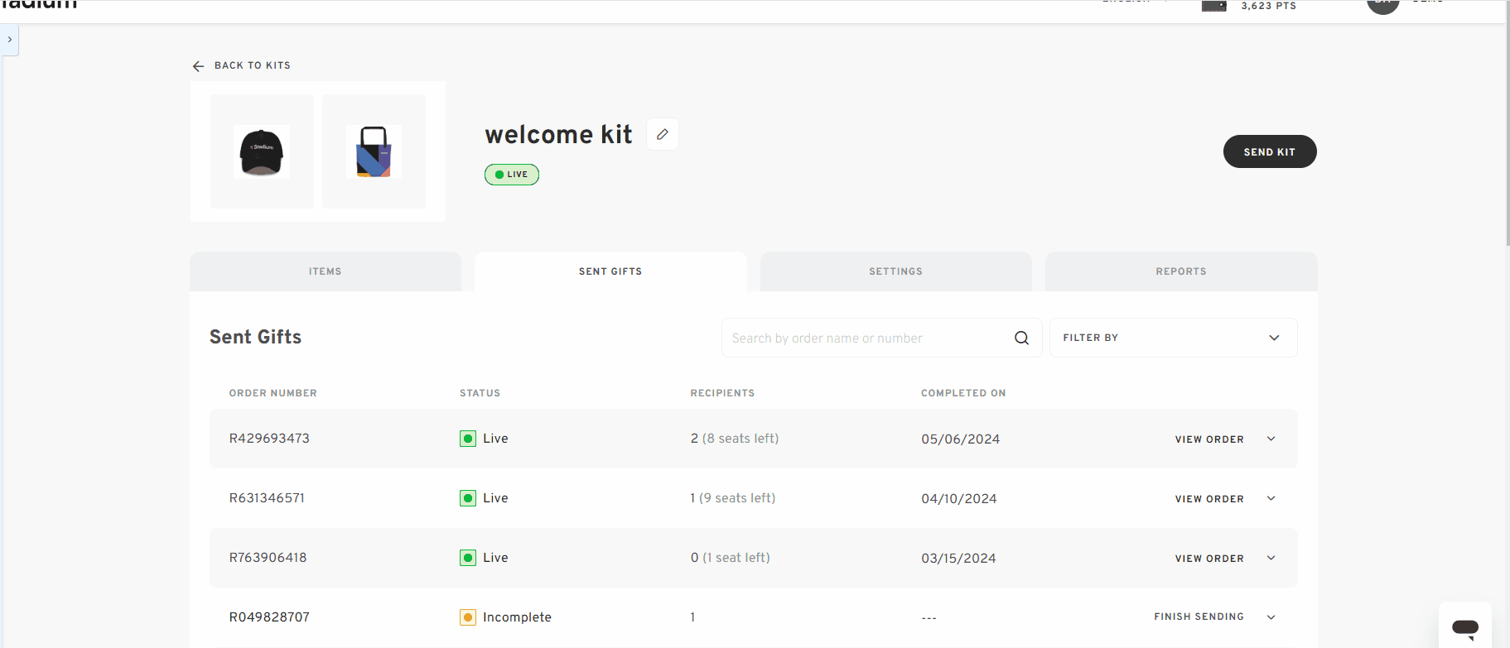Viewport: 1510px width, 648px height.
Task: Click the Completed On column header
Action: (963, 393)
